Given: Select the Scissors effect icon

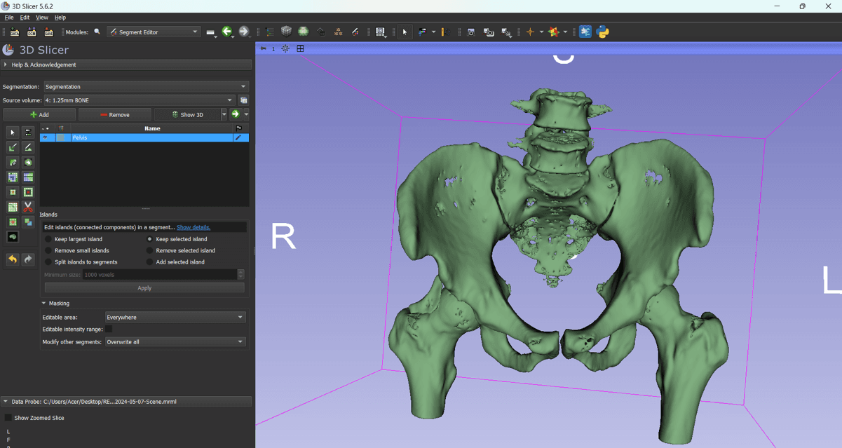Looking at the screenshot, I should (x=28, y=207).
